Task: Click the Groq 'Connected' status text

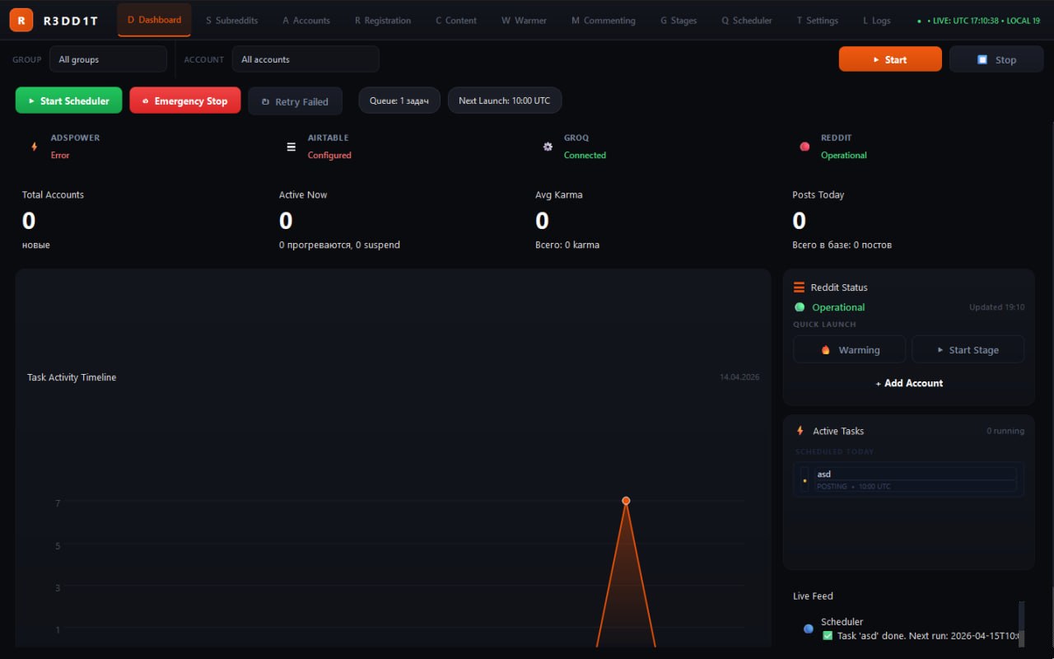Action: 585,155
